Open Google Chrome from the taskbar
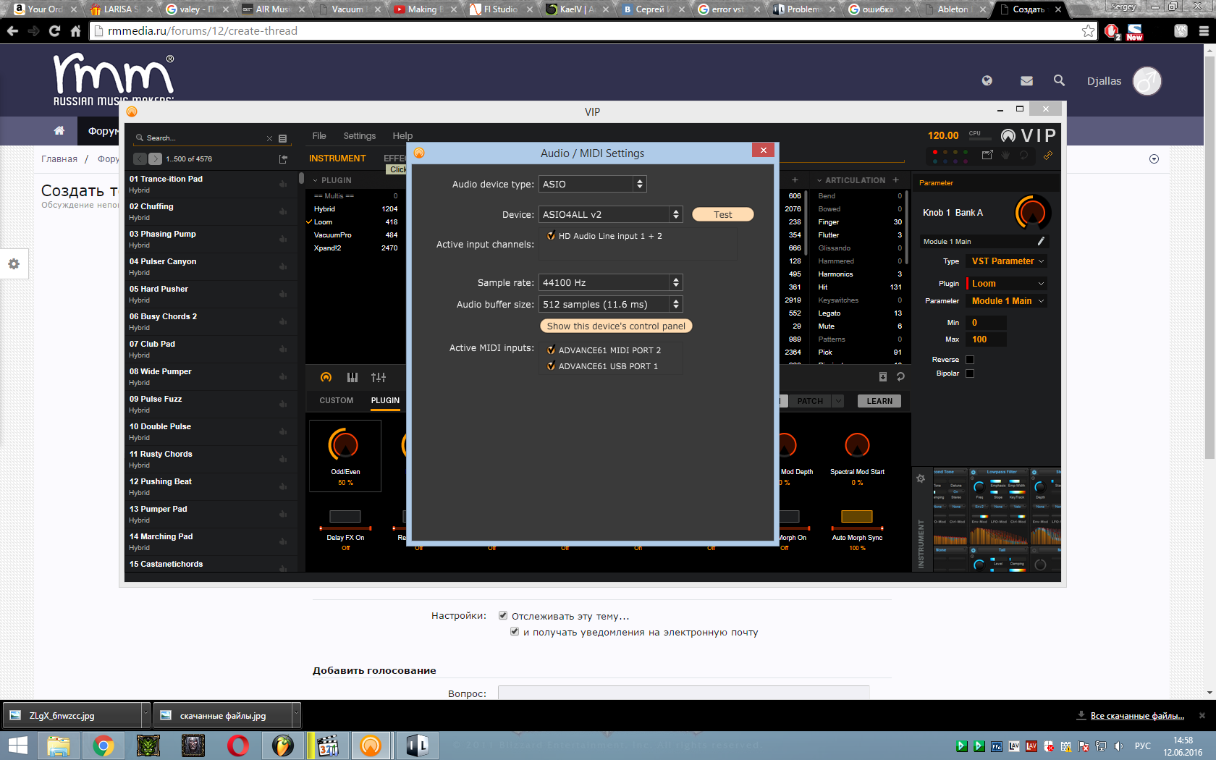Image resolution: width=1216 pixels, height=760 pixels. pyautogui.click(x=104, y=746)
